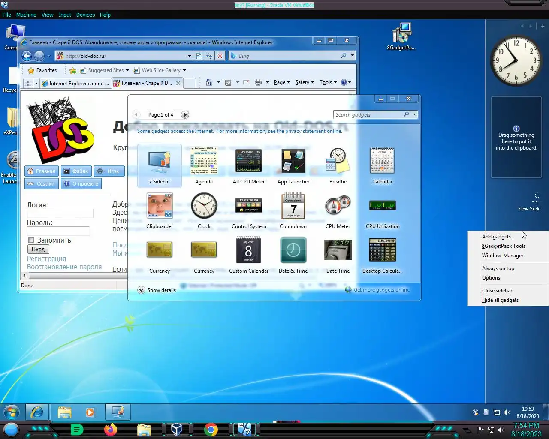Click the IE Home toolbar icon
The image size is (549, 439).
(x=209, y=82)
